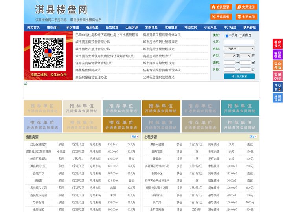Open the 金币充值 recharge button
283x212 pixels.
tap(246, 17)
